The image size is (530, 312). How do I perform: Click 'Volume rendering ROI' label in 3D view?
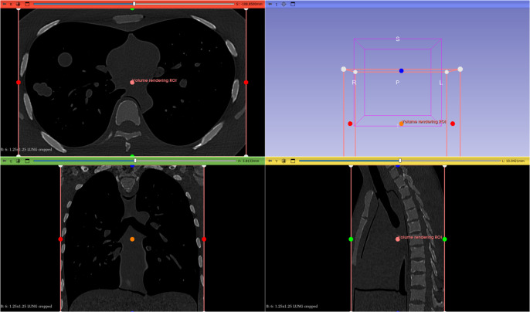pyautogui.click(x=425, y=122)
